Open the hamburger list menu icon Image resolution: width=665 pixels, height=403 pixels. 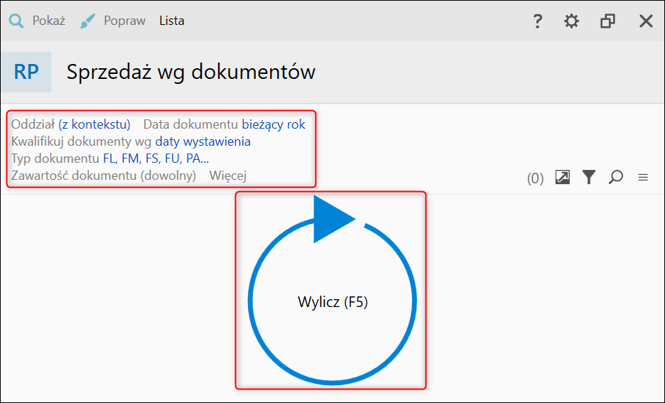pos(643,177)
